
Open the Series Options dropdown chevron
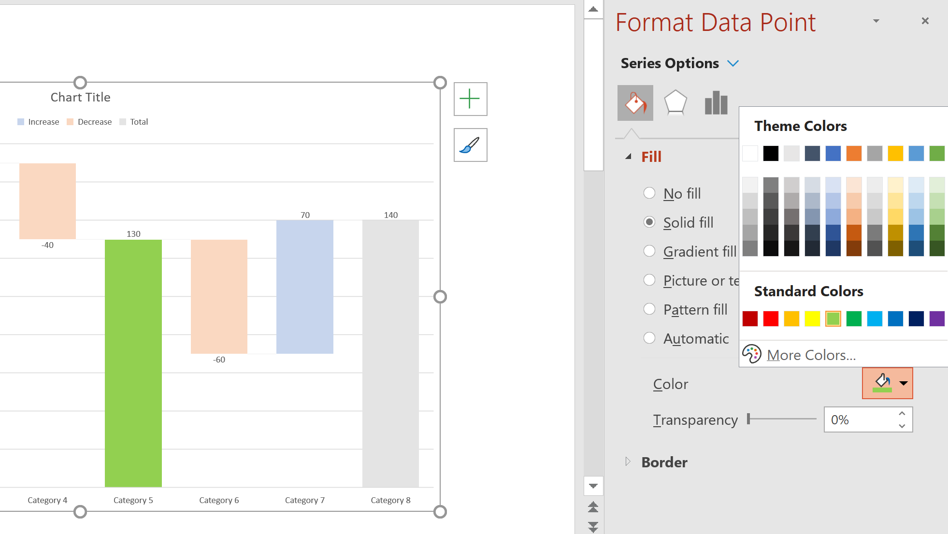(x=733, y=63)
